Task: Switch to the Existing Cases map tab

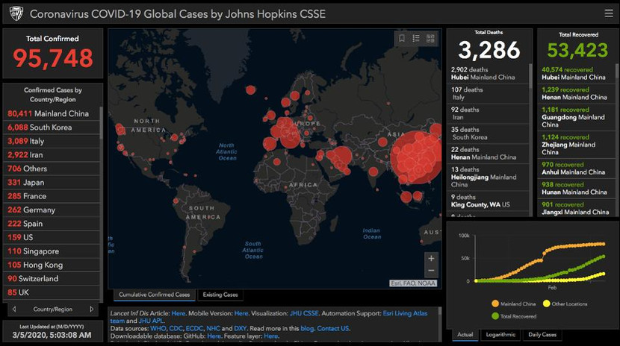Action: coord(220,295)
